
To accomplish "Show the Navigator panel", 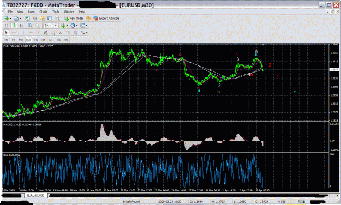I will click(x=42, y=19).
